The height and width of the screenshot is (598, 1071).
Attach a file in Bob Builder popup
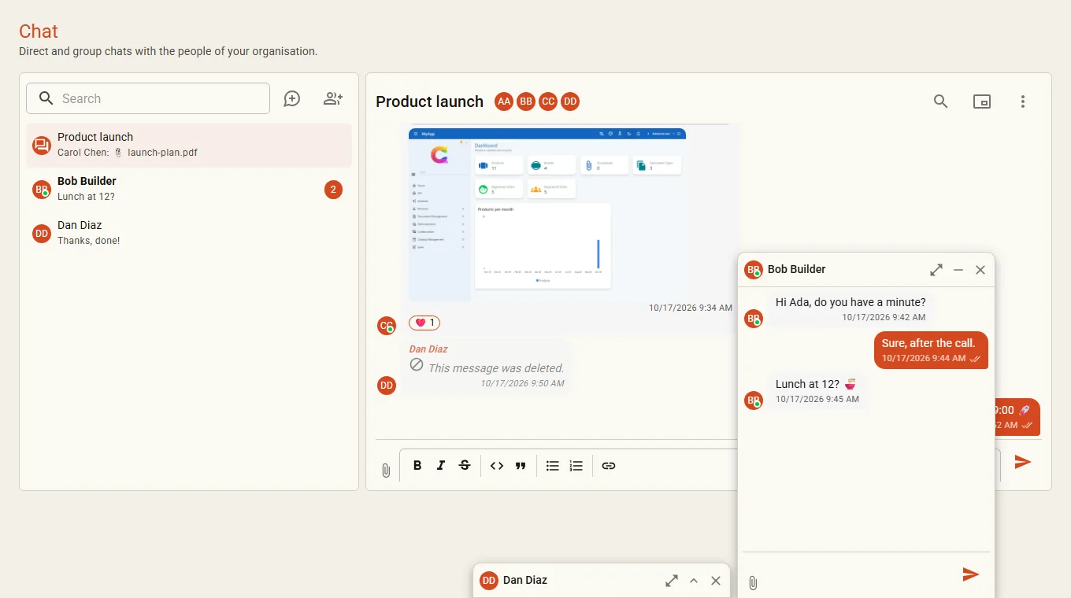pos(753,583)
